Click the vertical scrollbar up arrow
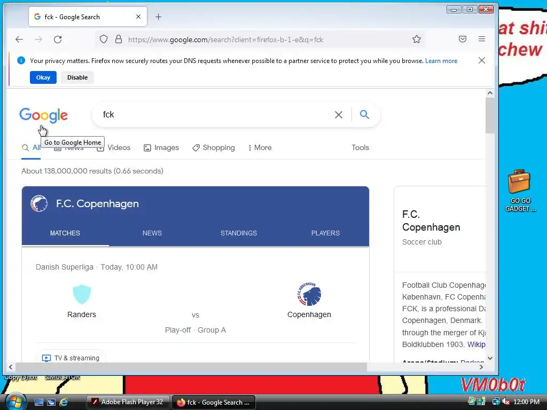Viewport: 547px width, 410px height. (x=490, y=93)
